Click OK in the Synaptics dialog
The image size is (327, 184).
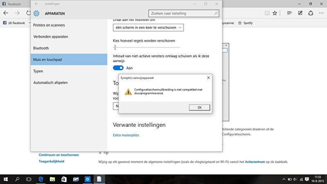[x=199, y=108]
